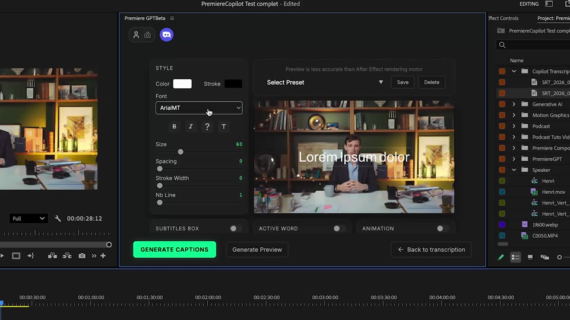This screenshot has width=570, height=320.
Task: Switch Project panel to freeform view
Action: coord(544,257)
